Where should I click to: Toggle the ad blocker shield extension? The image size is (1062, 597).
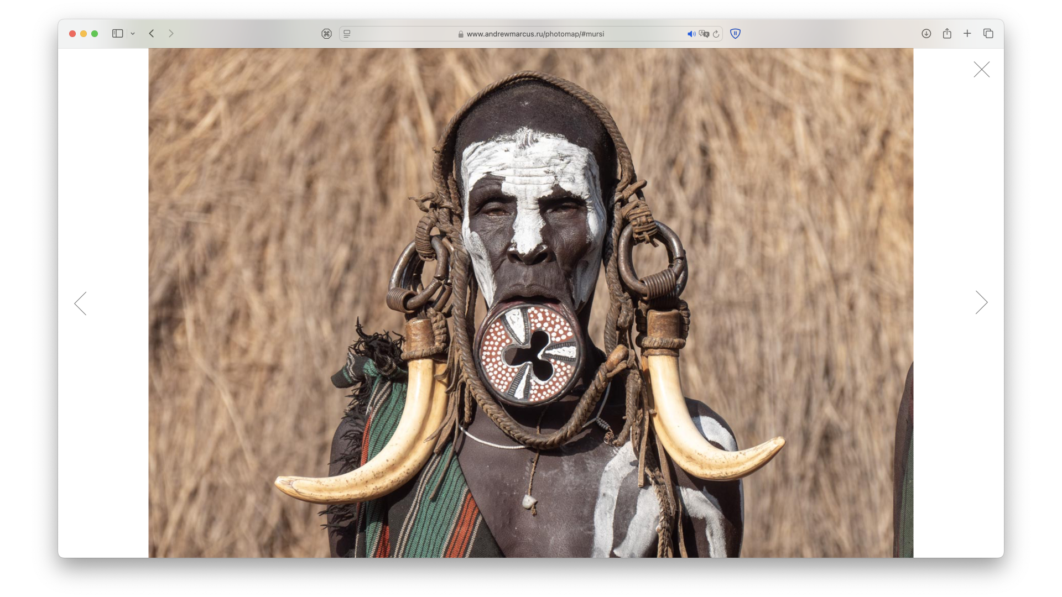[735, 34]
